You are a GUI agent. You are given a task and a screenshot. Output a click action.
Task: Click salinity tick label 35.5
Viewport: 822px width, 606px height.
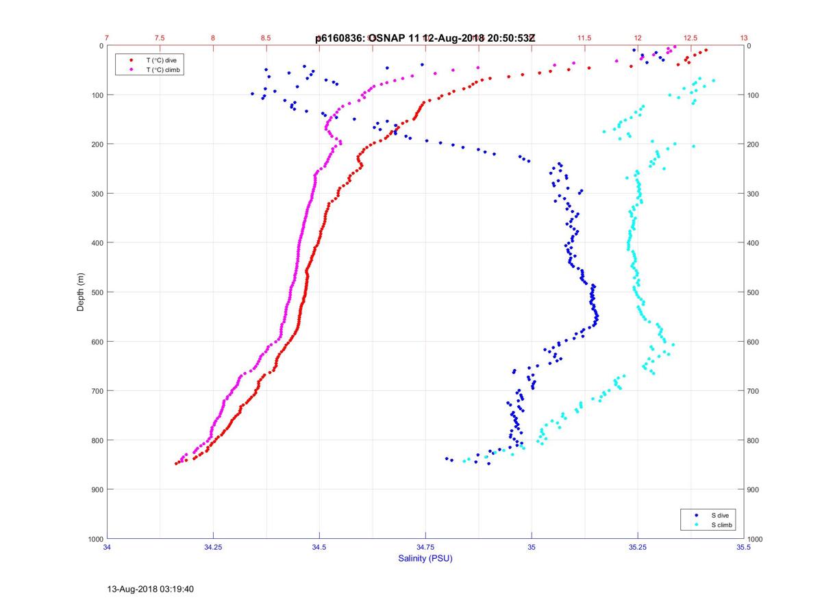[744, 548]
